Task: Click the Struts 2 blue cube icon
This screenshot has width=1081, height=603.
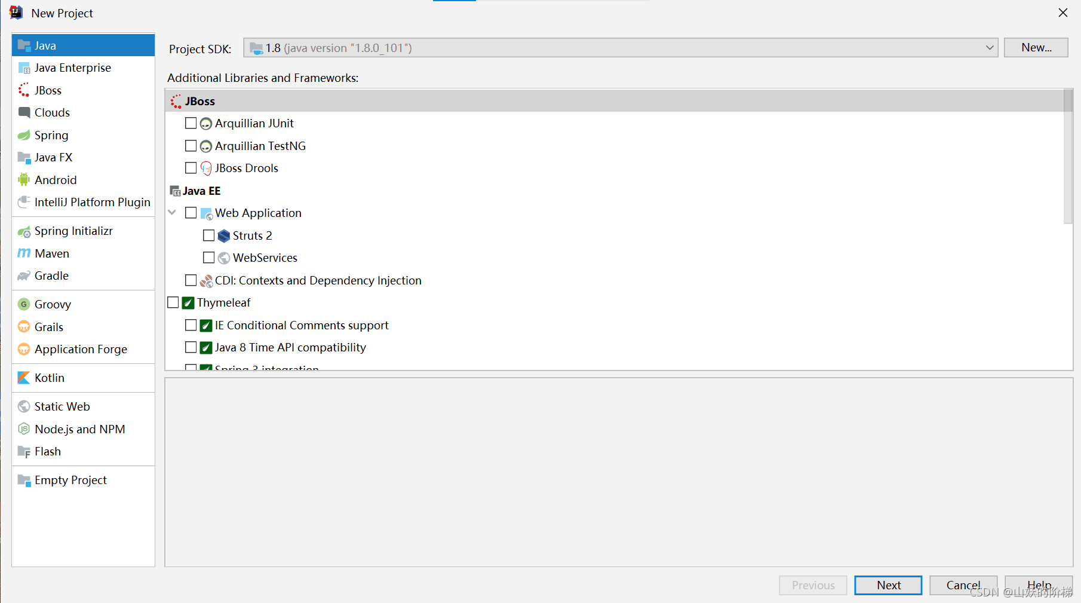Action: coord(224,236)
